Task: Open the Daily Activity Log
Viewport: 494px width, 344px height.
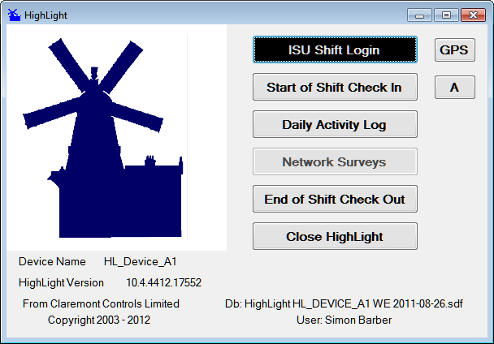Action: pyautogui.click(x=335, y=124)
